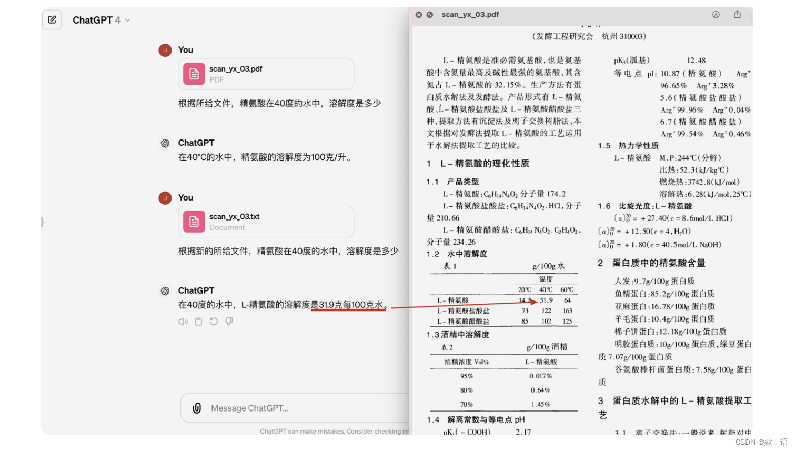This screenshot has height=451, width=796.
Task: Click the '比热:52.3(kJ/kg℃)' line
Action: [x=694, y=170]
